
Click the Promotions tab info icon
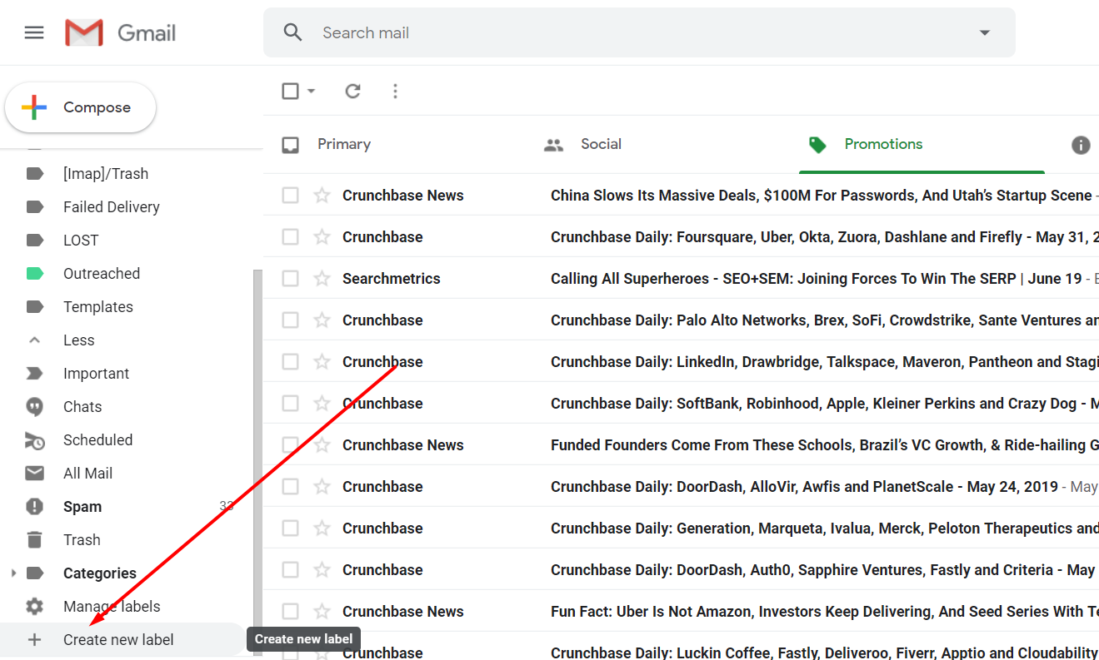pyautogui.click(x=1081, y=145)
